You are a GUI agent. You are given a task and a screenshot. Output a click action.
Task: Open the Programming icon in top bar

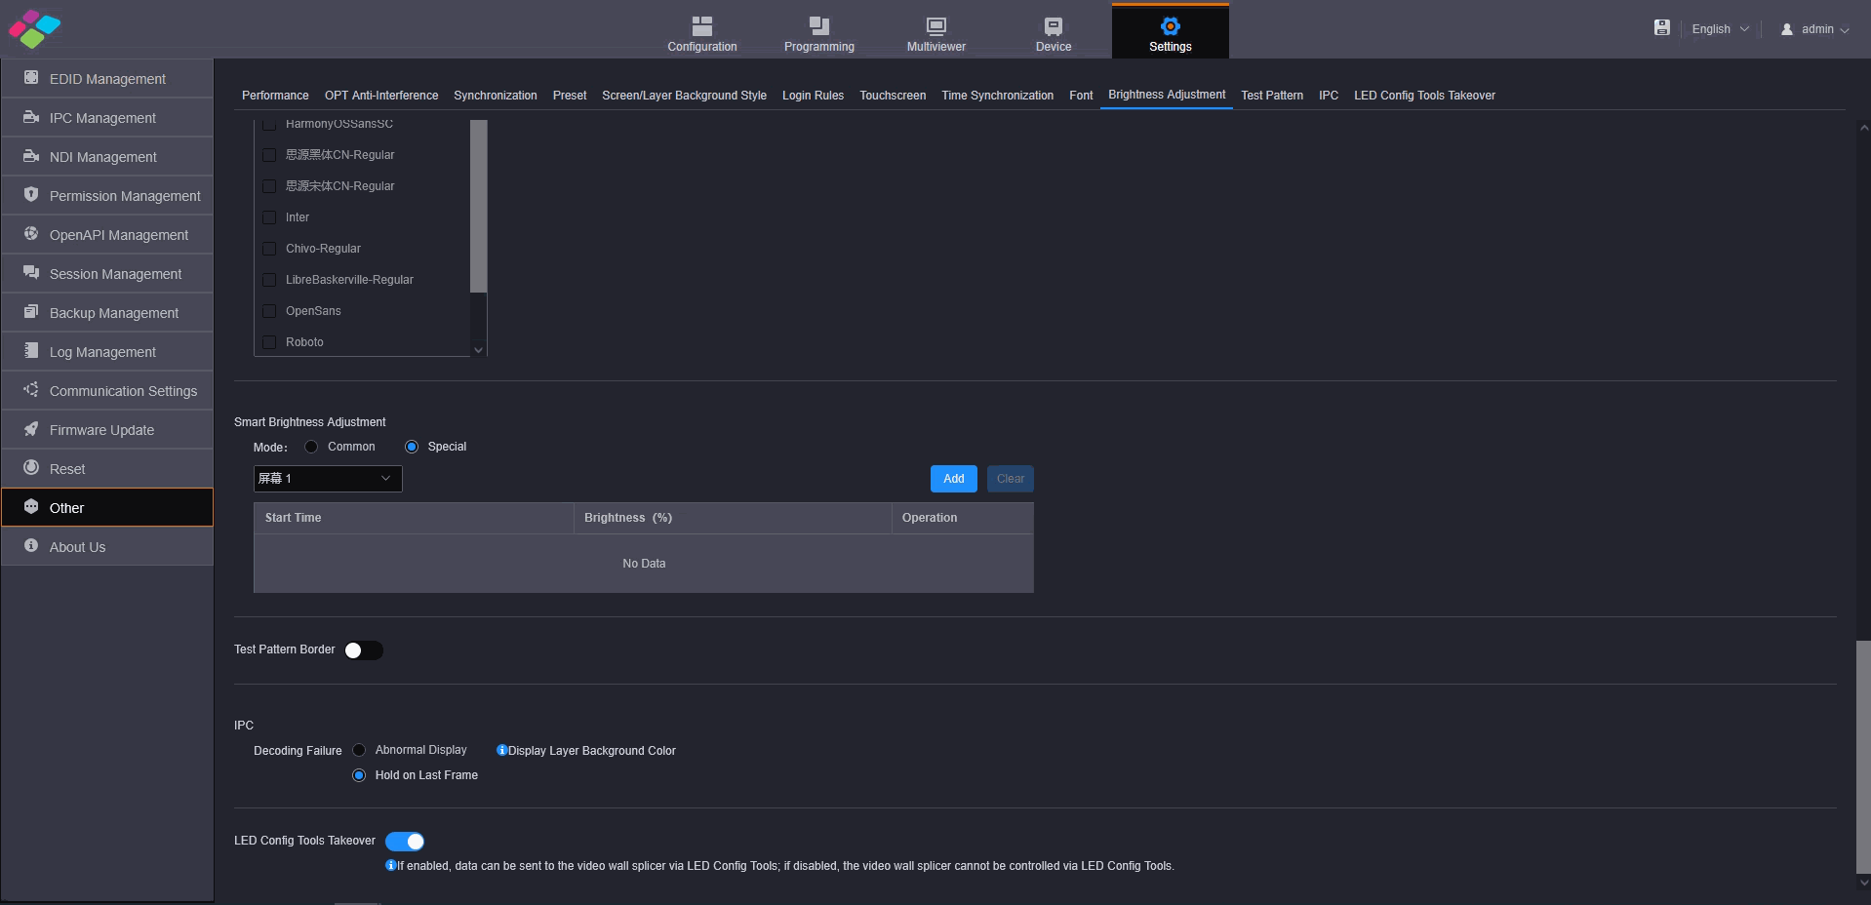point(818,26)
